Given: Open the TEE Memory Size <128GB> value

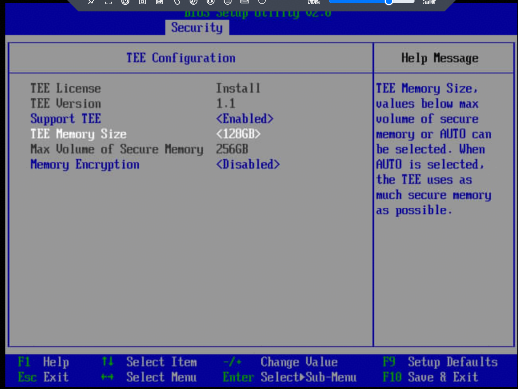Looking at the screenshot, I should [x=238, y=134].
